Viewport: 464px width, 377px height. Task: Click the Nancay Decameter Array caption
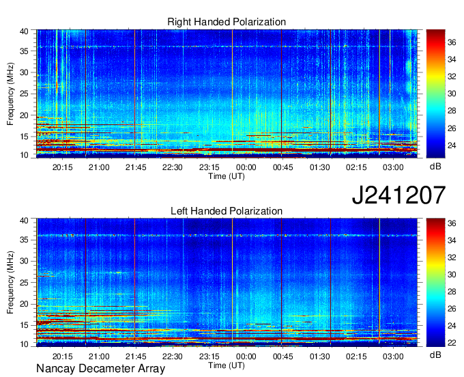(x=100, y=369)
